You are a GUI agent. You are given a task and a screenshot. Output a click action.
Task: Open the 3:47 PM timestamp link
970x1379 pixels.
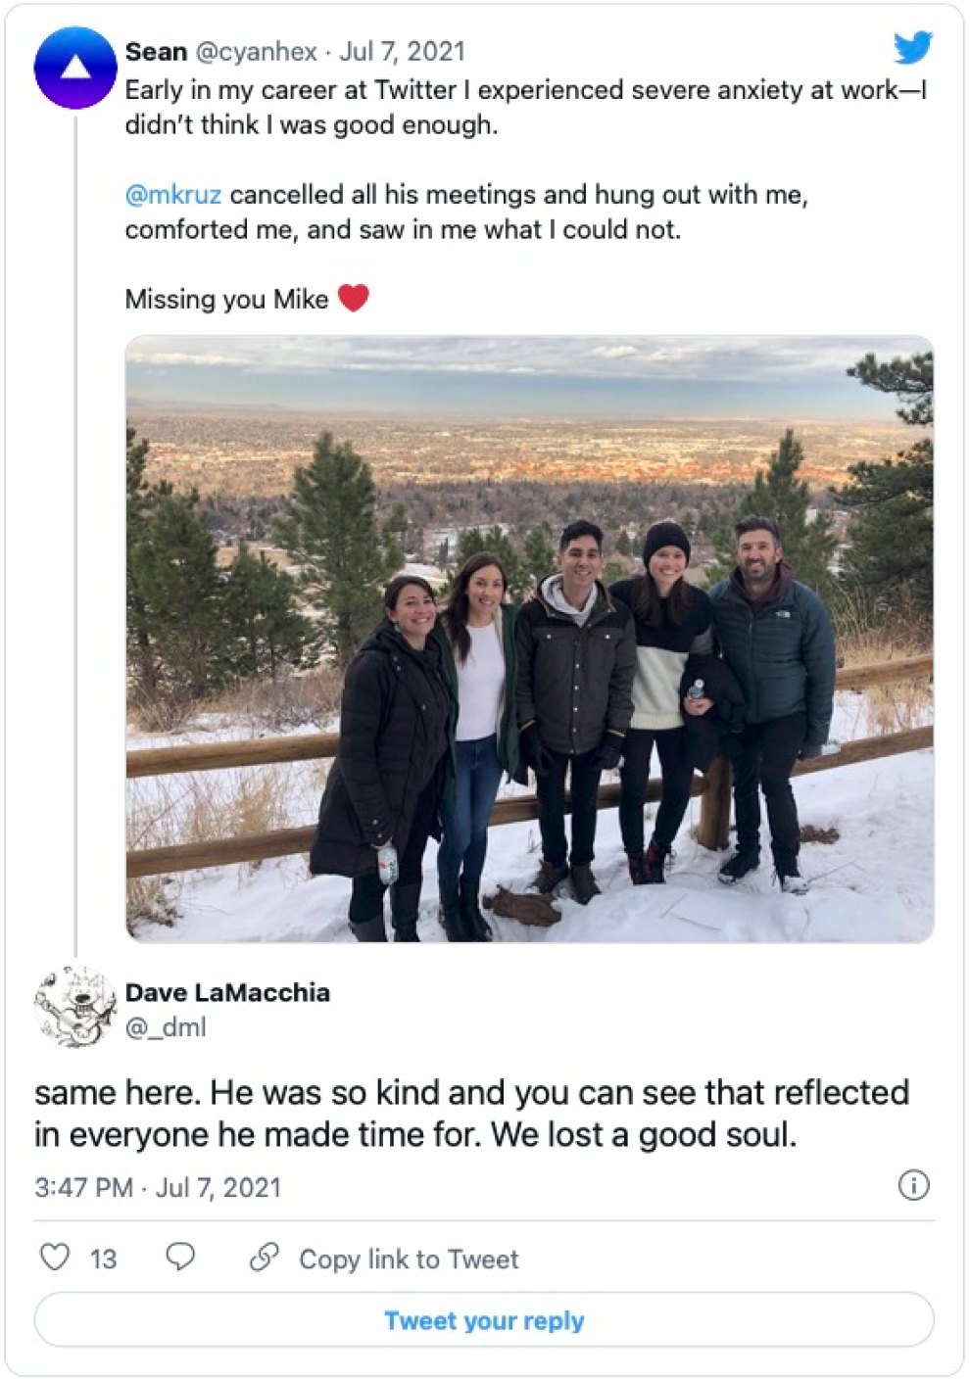158,1188
